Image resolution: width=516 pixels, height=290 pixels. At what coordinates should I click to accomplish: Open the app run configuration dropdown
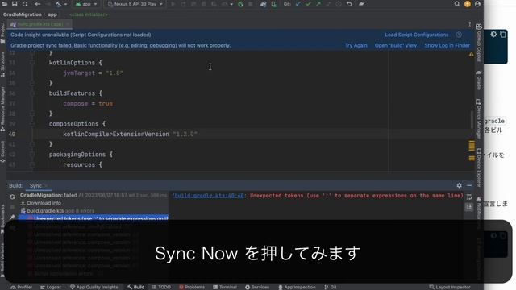tap(86, 4)
